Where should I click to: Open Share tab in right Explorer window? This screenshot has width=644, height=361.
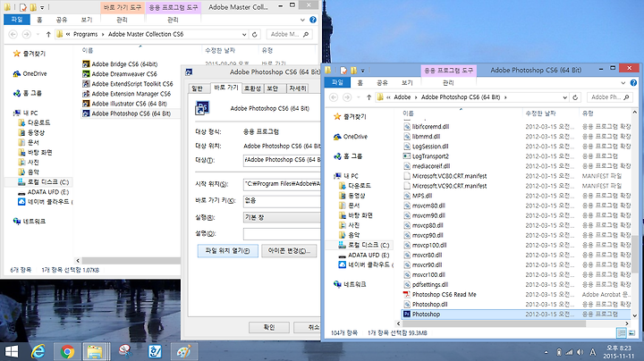[x=382, y=82]
